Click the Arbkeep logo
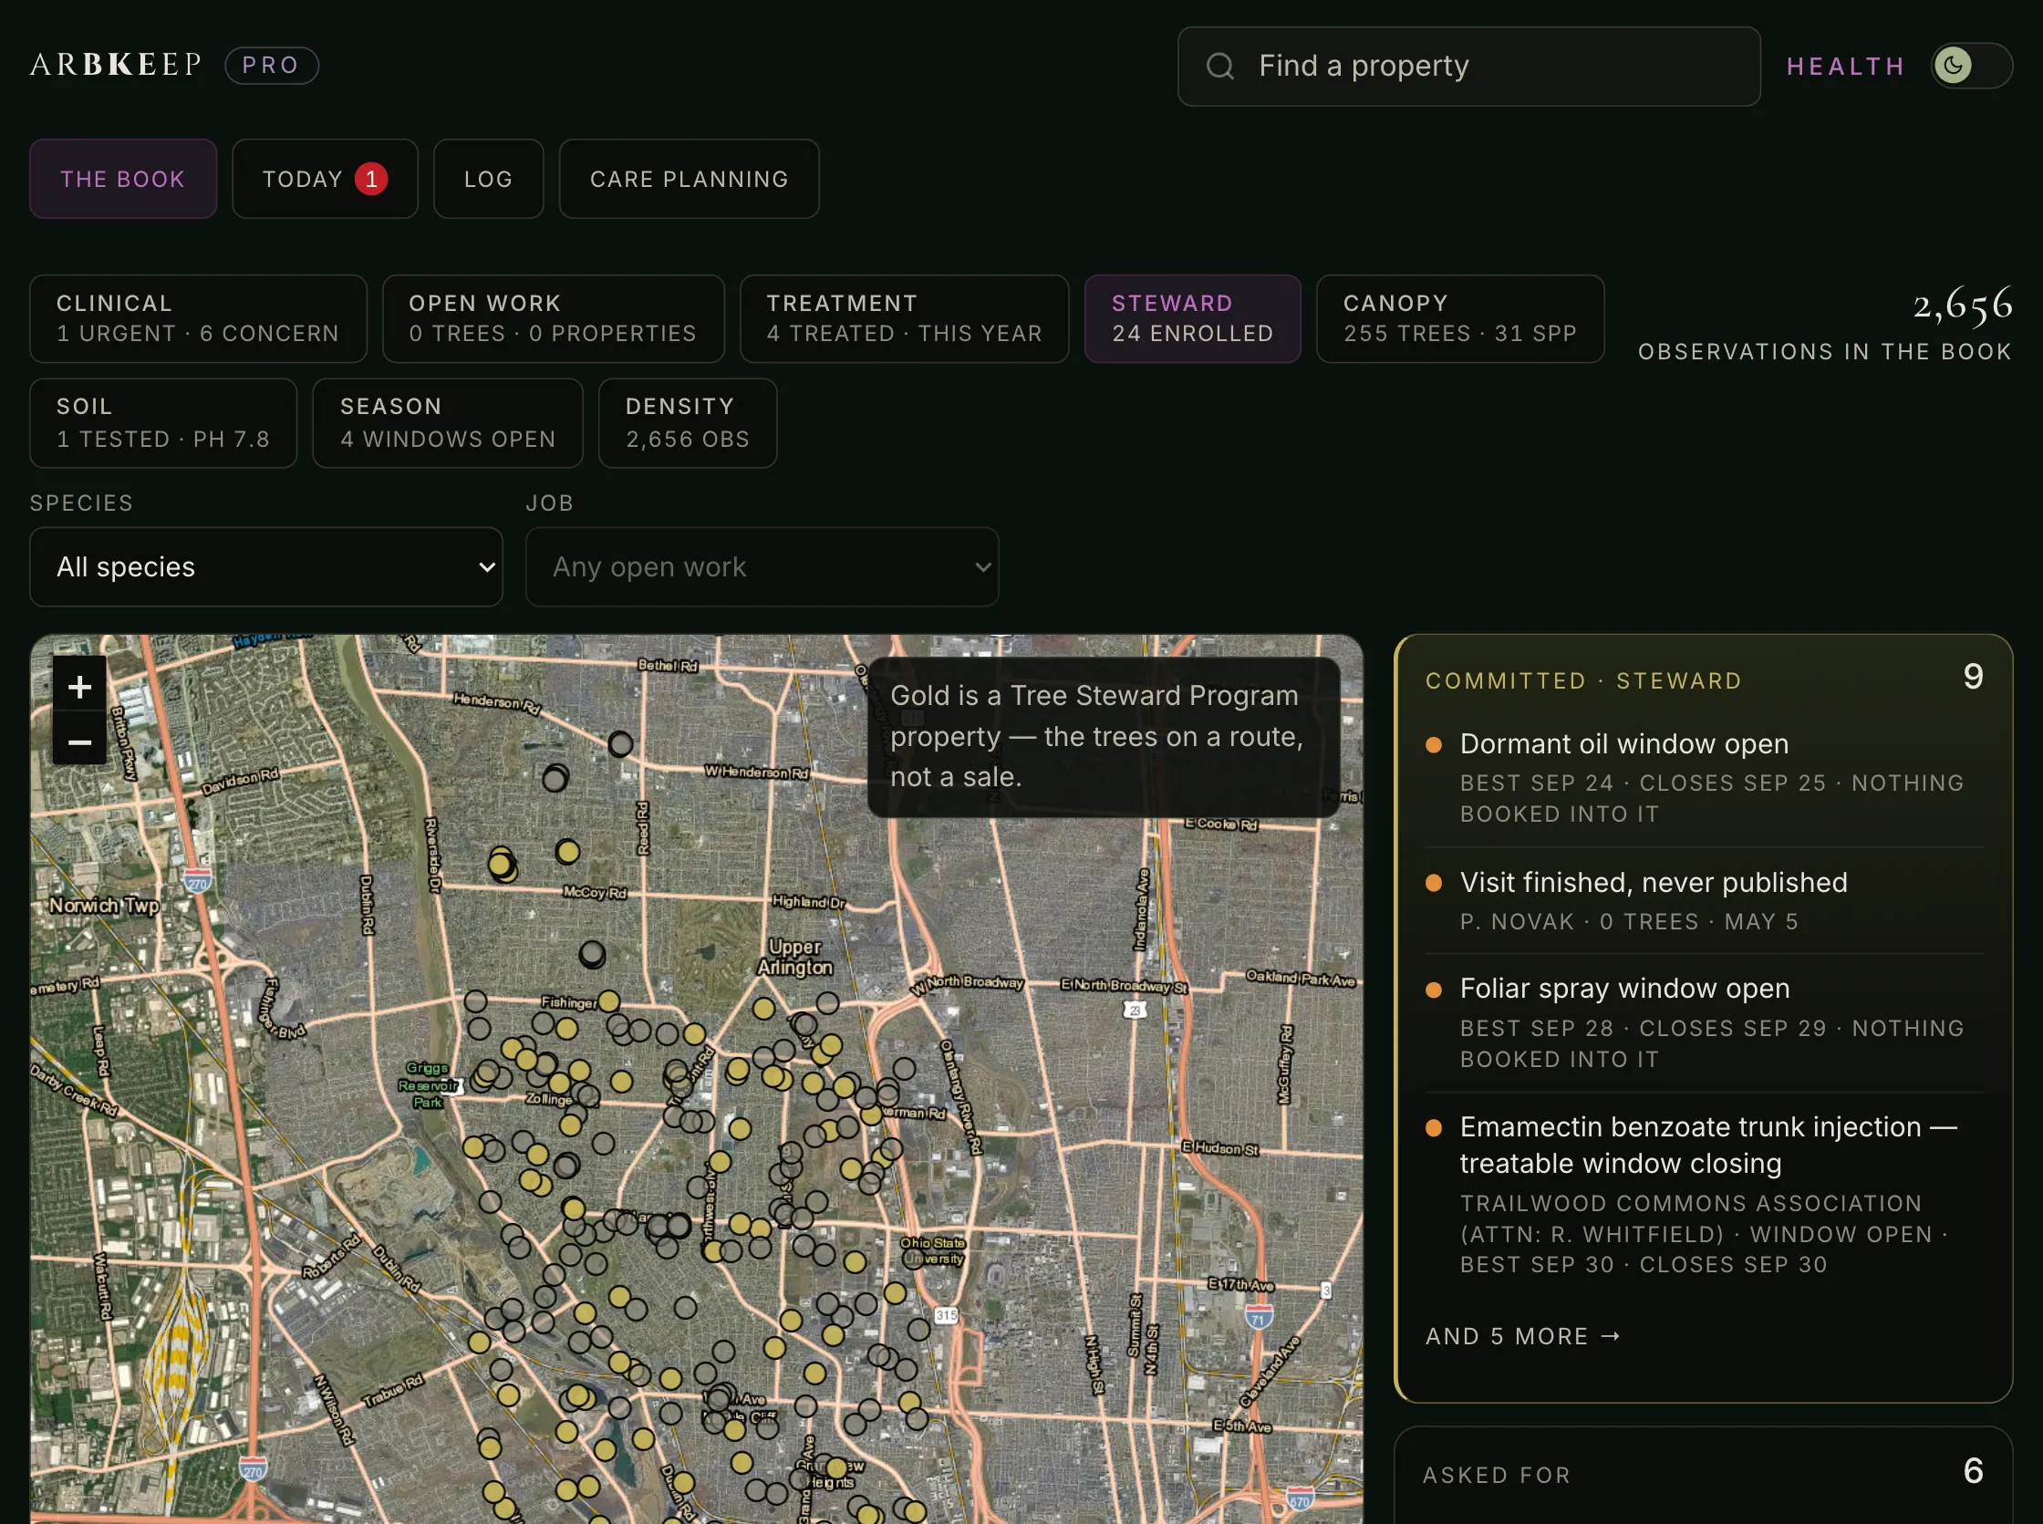The image size is (2043, 1524). (x=115, y=65)
